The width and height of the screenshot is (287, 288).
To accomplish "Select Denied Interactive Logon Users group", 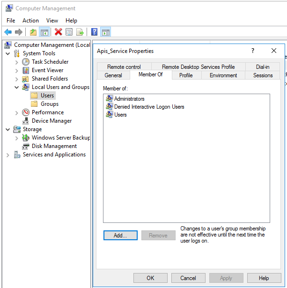I will [x=149, y=107].
